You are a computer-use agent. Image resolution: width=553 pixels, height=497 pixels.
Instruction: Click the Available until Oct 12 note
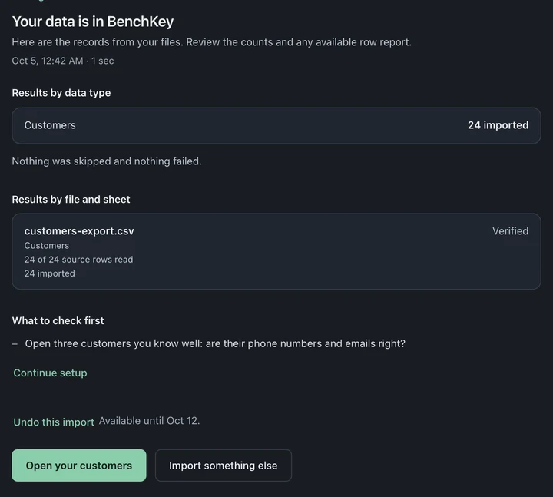coord(149,421)
